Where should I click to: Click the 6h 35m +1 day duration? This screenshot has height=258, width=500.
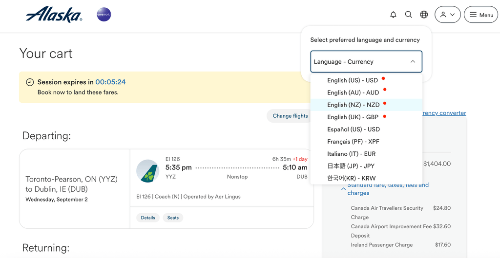[x=290, y=159]
